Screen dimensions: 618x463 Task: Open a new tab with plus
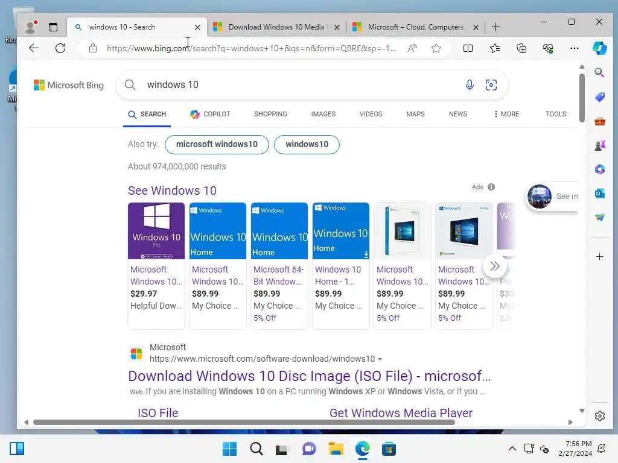click(496, 27)
